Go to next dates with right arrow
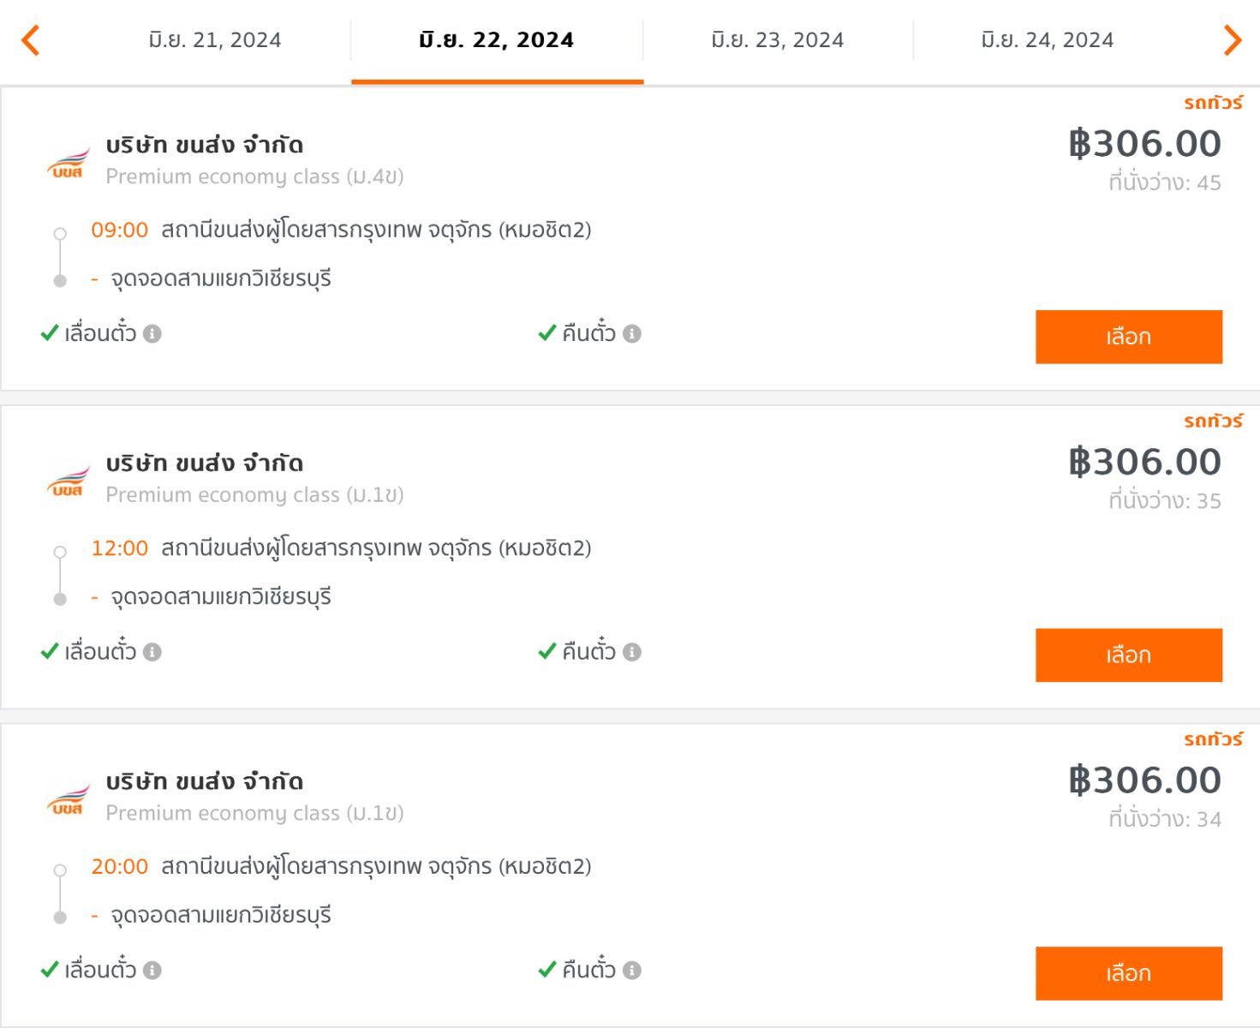The height and width of the screenshot is (1028, 1260). (x=1233, y=40)
